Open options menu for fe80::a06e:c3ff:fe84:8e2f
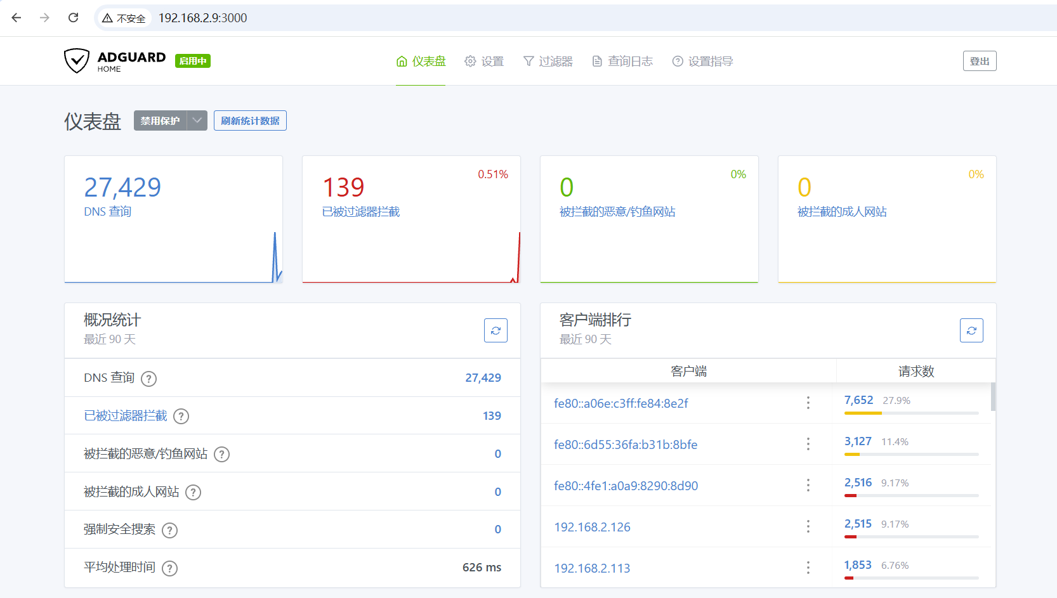 808,403
